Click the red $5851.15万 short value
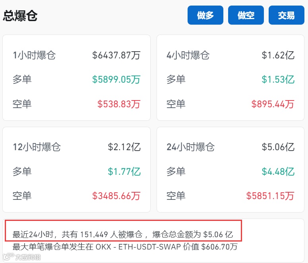Screen dimensions: 308x263 (270, 196)
